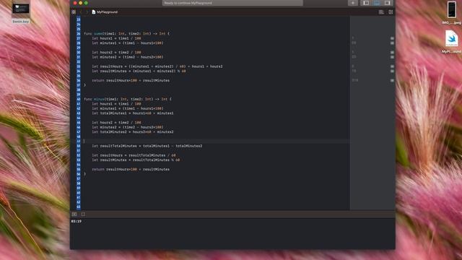Click the return statement on line 55
The height and width of the screenshot is (260, 462).
tap(131, 169)
